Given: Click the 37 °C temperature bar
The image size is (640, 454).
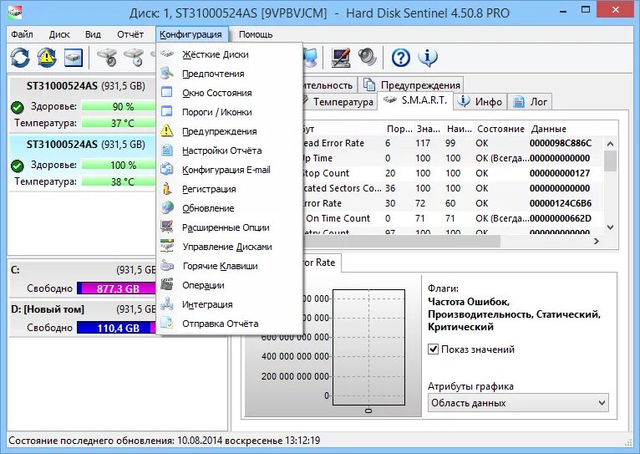Looking at the screenshot, I should (x=119, y=123).
